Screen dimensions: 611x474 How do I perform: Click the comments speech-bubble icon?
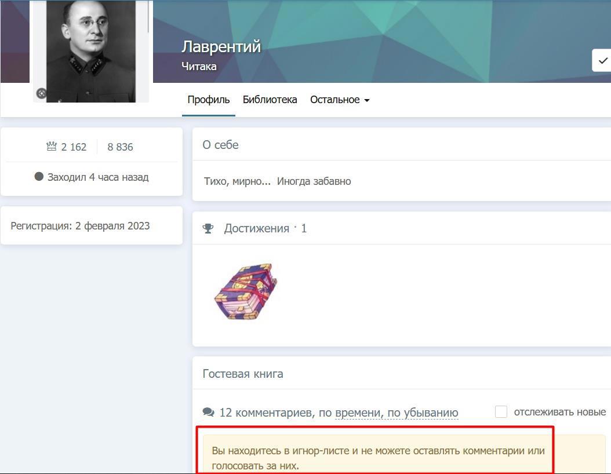[209, 412]
